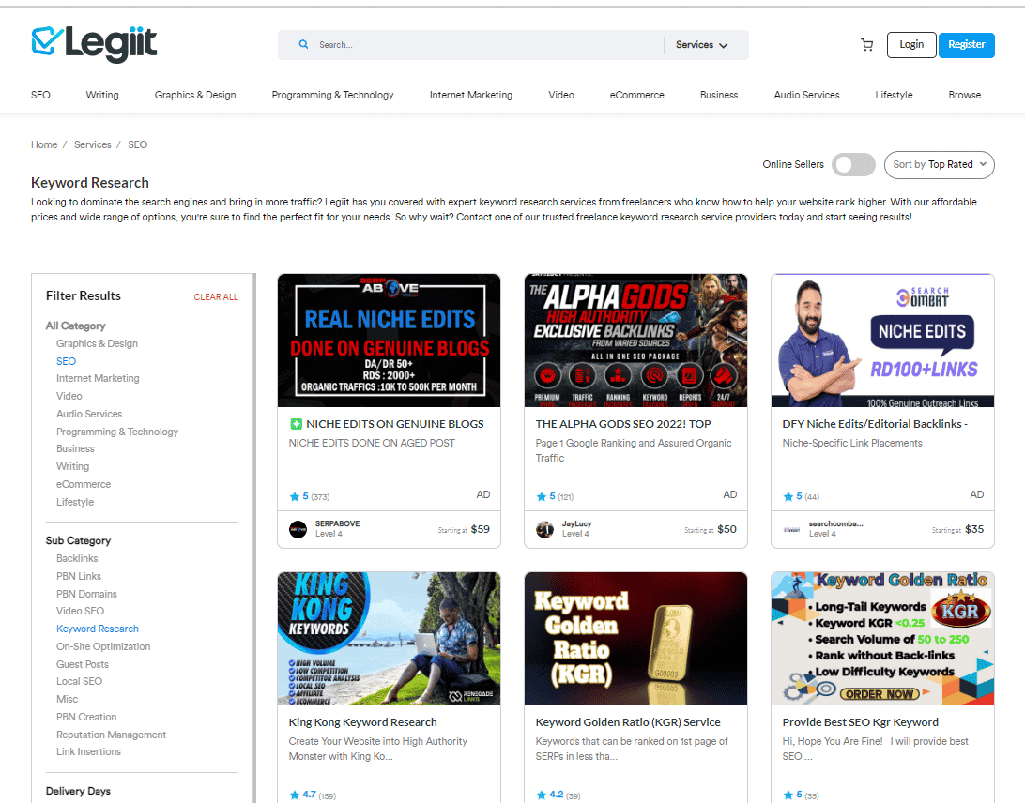Select Guest Posts sub category

coord(83,664)
